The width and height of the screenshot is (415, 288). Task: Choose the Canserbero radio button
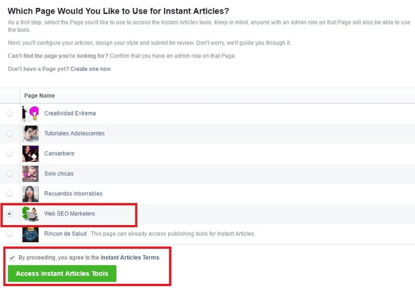pyautogui.click(x=9, y=154)
